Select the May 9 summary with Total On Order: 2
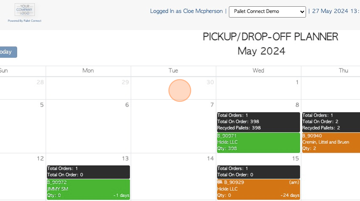 coord(331,122)
